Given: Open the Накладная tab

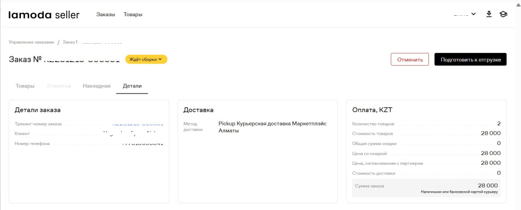Looking at the screenshot, I should [x=96, y=86].
